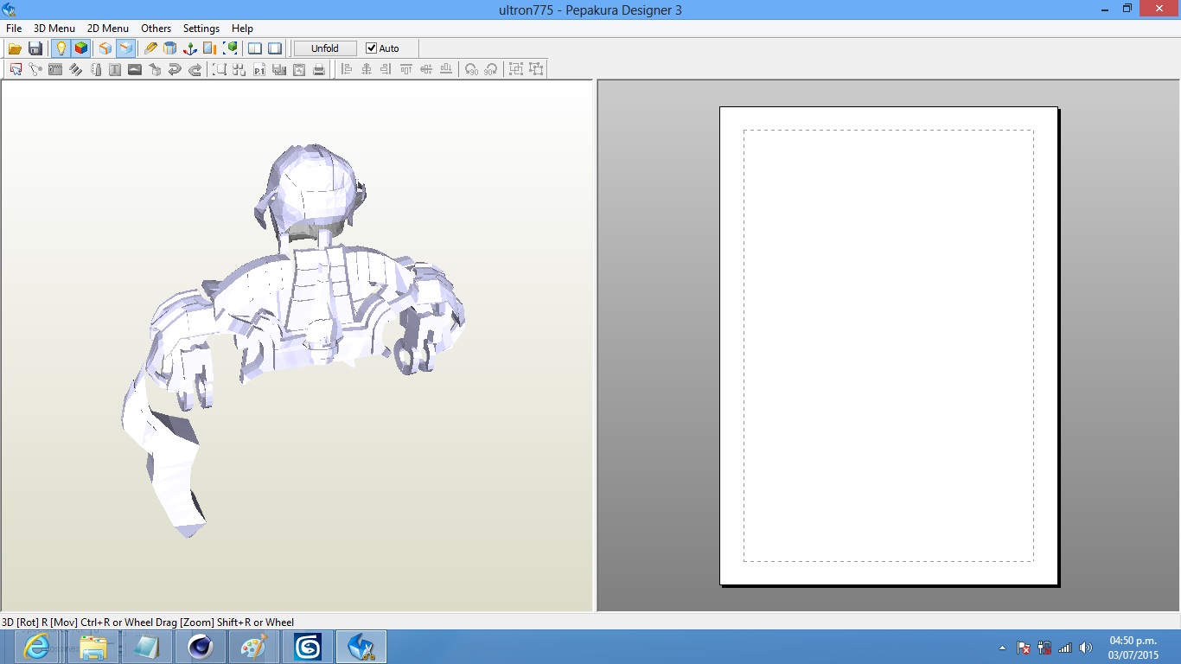Open a file with the folder icon
This screenshot has height=664, width=1181.
click(x=15, y=48)
